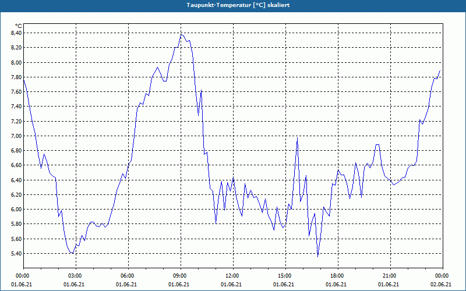Select the 7,80 y-axis value
Screen dimensions: 466x291
tap(16, 77)
